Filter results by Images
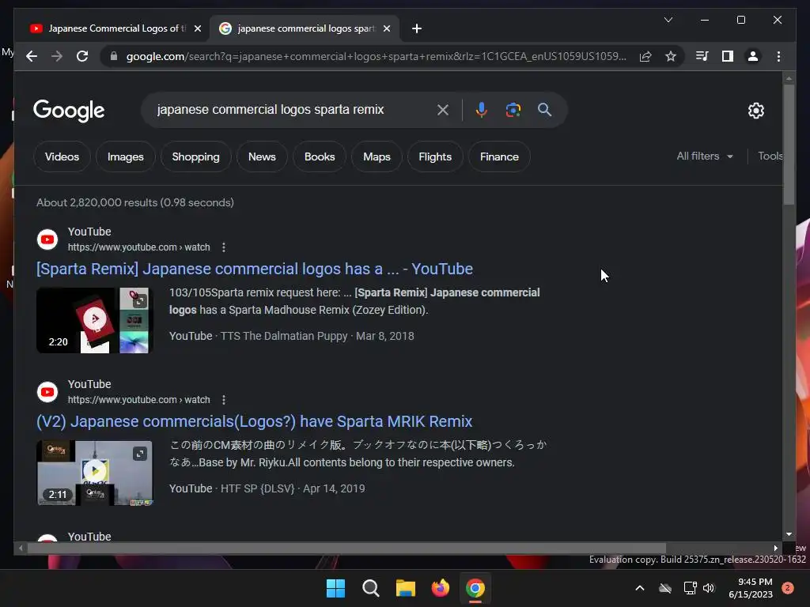Image resolution: width=810 pixels, height=607 pixels. click(126, 157)
